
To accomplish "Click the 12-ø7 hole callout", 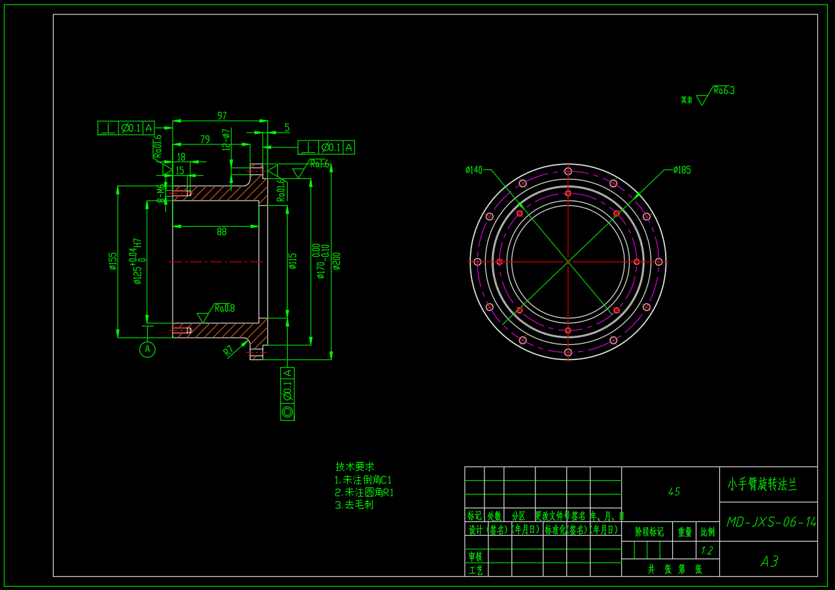I will pos(226,139).
